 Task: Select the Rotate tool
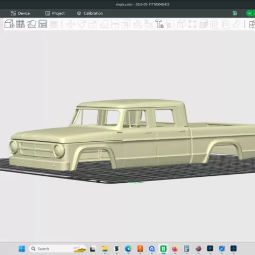[x=82, y=24]
